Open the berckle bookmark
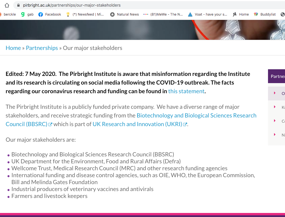Viewport: 285px width, 217px height. click(x=8, y=14)
